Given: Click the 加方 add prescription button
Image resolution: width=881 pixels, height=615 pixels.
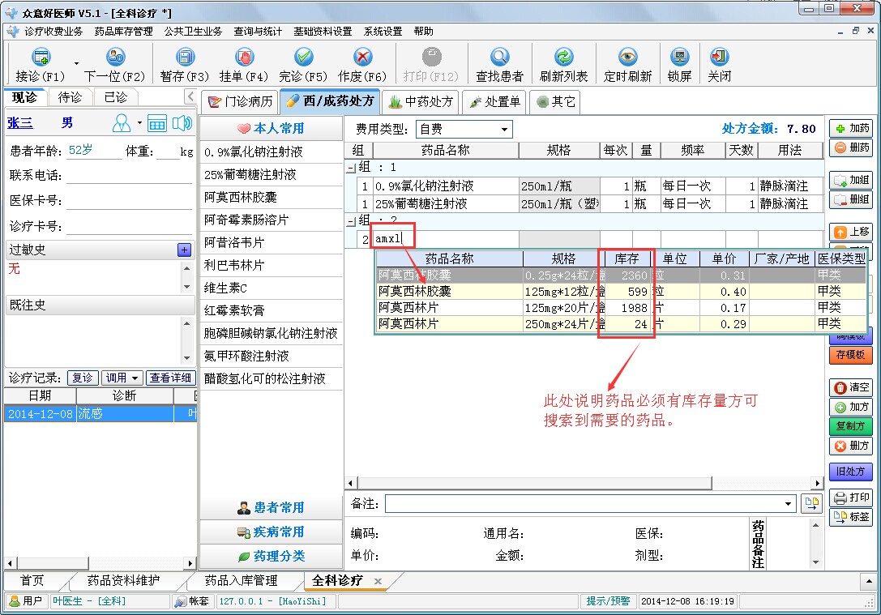Looking at the screenshot, I should (851, 408).
